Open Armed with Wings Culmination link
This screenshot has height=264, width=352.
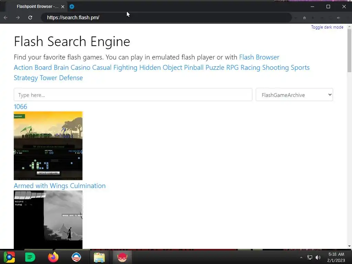point(60,186)
